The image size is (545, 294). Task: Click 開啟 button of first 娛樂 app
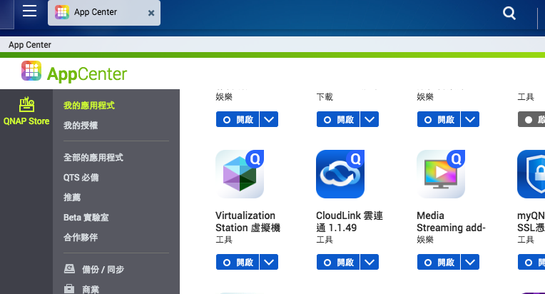[238, 120]
